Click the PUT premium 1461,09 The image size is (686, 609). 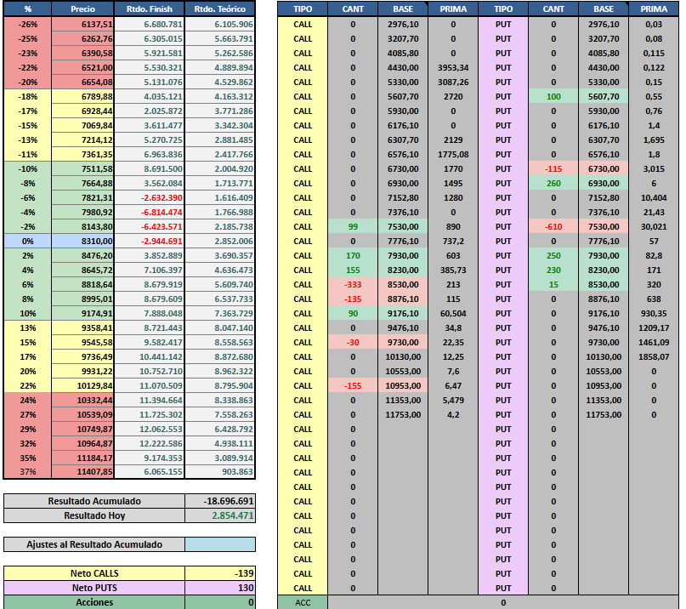(654, 343)
